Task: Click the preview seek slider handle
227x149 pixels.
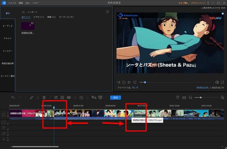Action: click(145, 82)
